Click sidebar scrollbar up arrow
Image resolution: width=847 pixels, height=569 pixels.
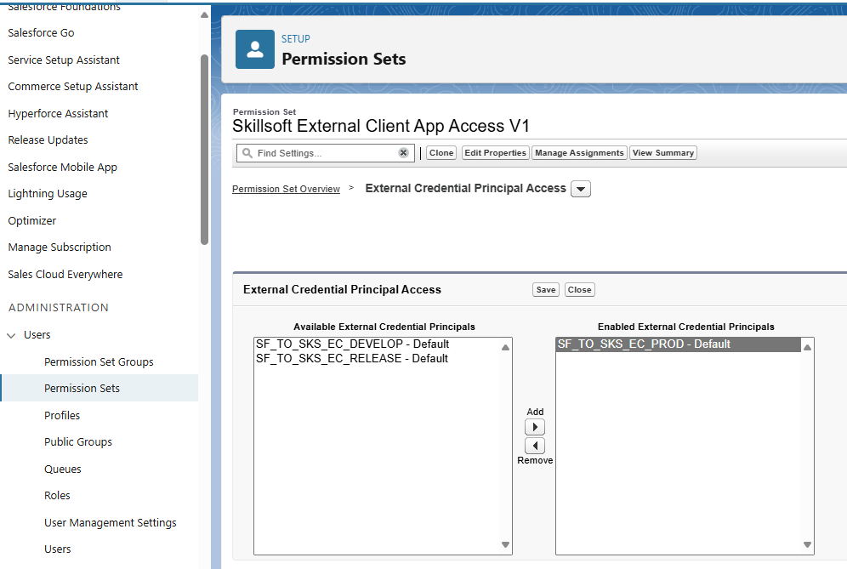click(x=204, y=15)
